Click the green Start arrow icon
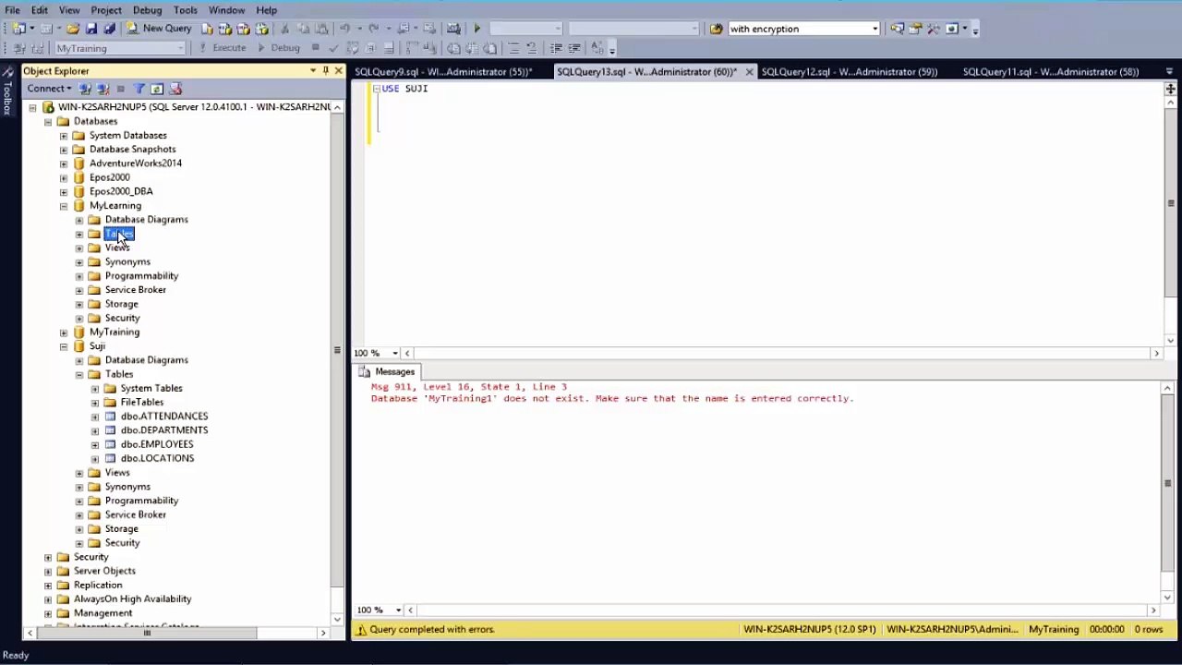This screenshot has height=665, width=1182. point(476,29)
